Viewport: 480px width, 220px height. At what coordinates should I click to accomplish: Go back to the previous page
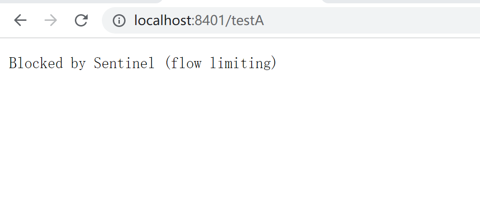point(20,20)
